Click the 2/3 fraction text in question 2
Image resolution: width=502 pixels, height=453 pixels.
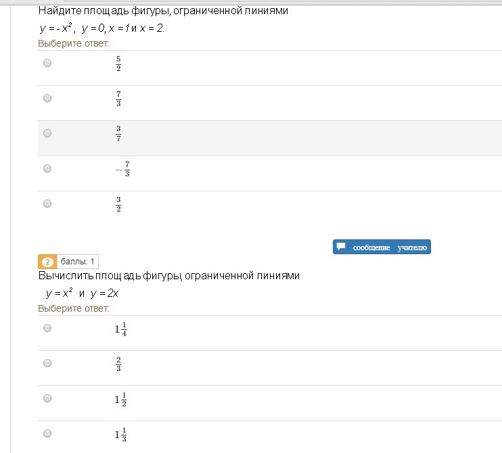118,364
